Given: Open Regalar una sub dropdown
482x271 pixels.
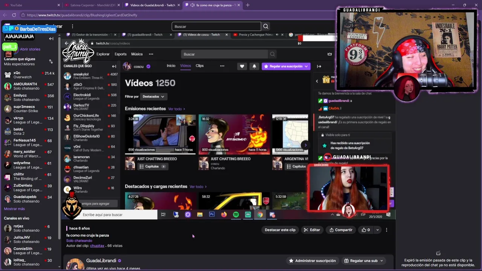Looking at the screenshot, I should click(364, 260).
